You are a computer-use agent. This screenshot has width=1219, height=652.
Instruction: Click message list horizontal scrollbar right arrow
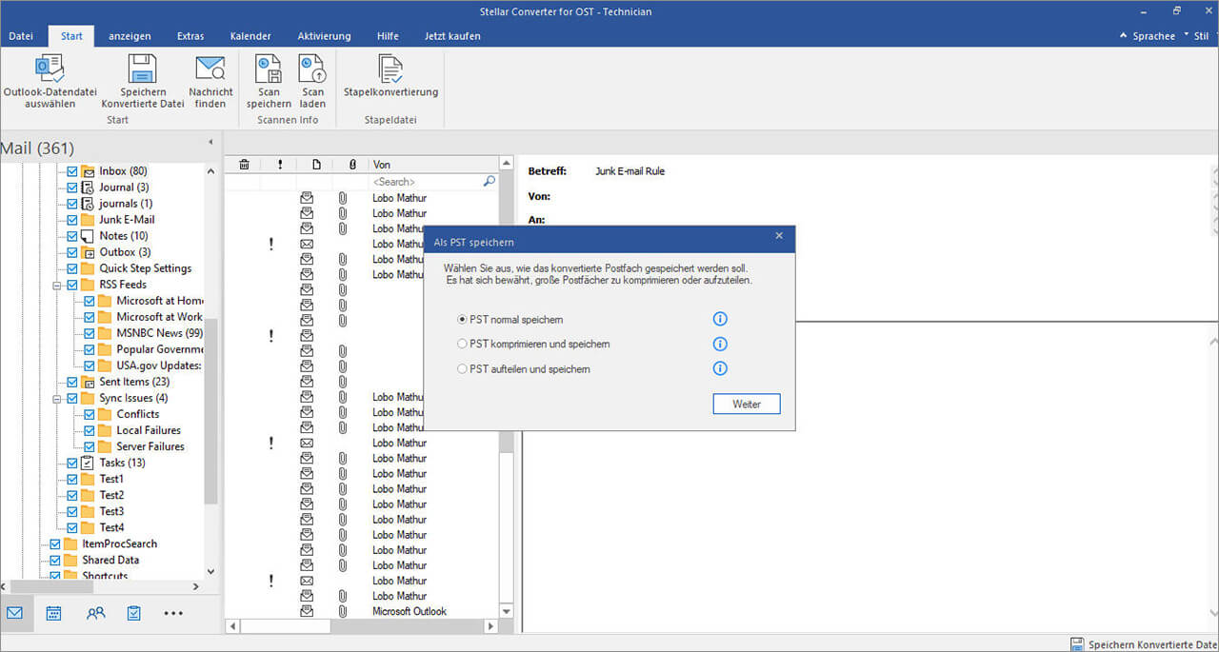[x=491, y=626]
